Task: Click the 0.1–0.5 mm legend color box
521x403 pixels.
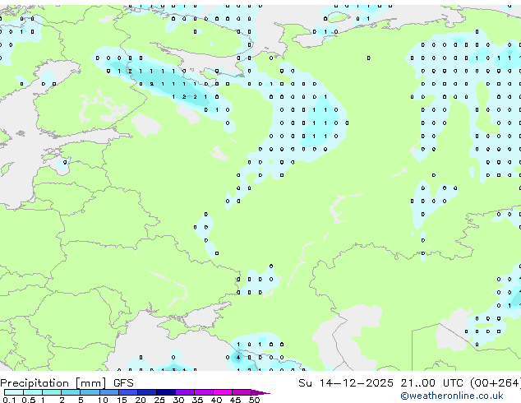Action: 14,392
